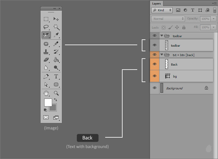Click the Back button
The width and height of the screenshot is (218, 159).
pos(88,138)
